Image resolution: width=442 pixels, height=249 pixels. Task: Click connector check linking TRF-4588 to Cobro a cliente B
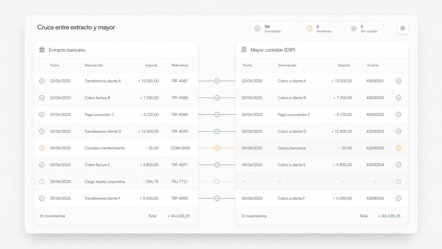pyautogui.click(x=217, y=98)
